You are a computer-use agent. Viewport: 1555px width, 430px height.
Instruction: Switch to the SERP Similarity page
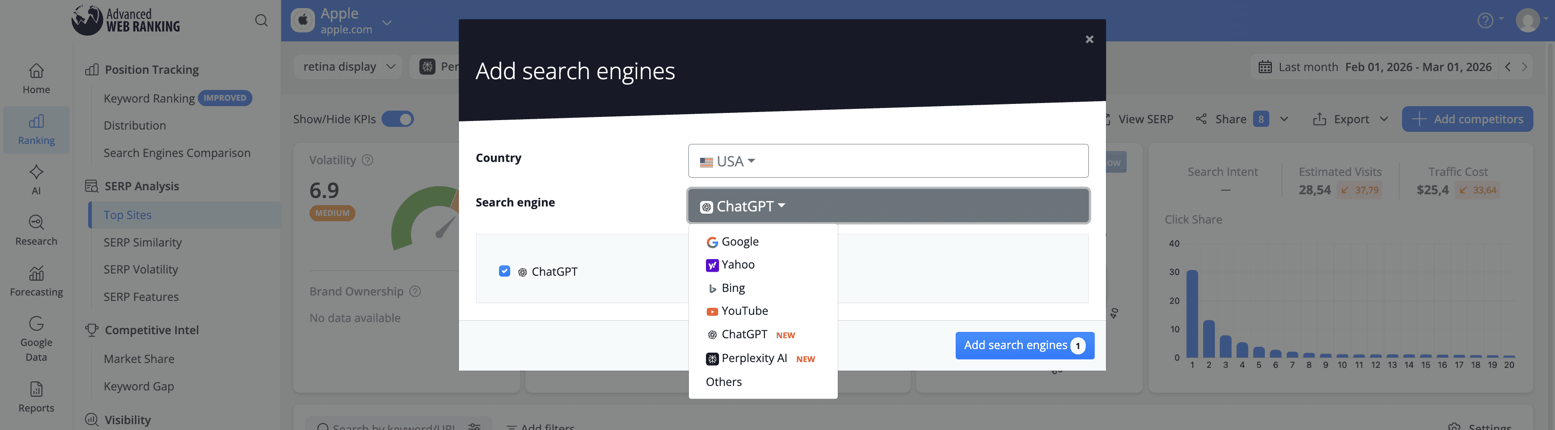143,242
